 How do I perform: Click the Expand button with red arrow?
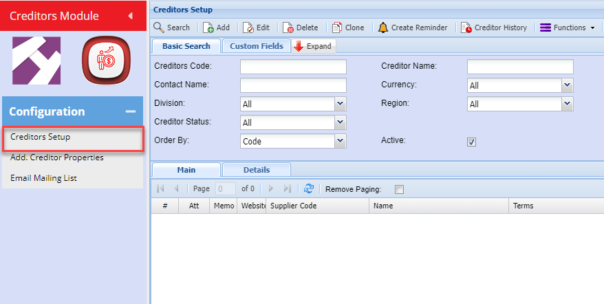313,46
